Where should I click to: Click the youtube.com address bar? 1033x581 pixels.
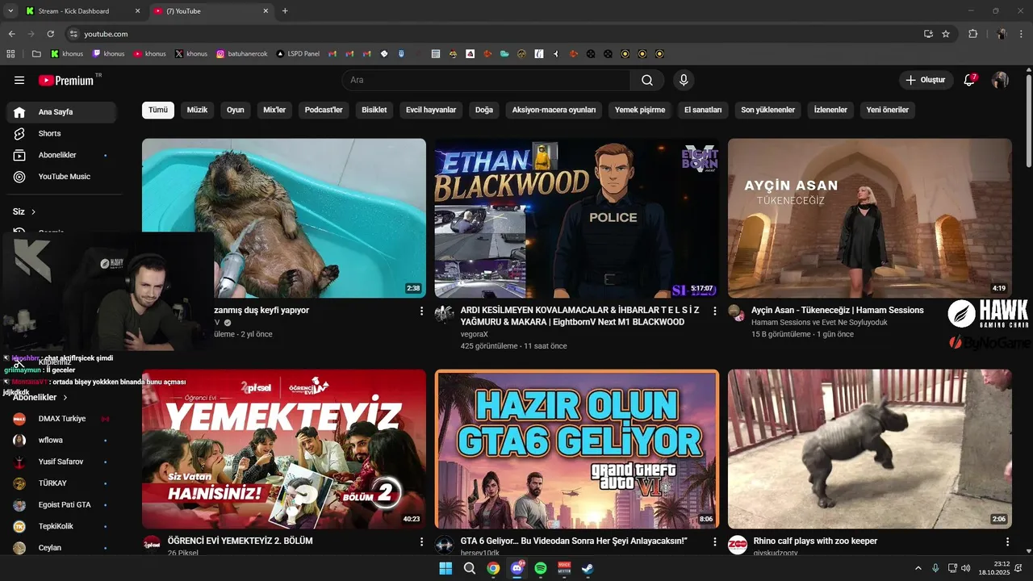coord(492,34)
